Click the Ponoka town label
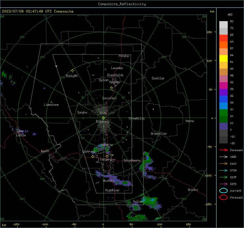Image resolution: width=244 pixels, height=228 pixels. pyautogui.click(x=124, y=56)
